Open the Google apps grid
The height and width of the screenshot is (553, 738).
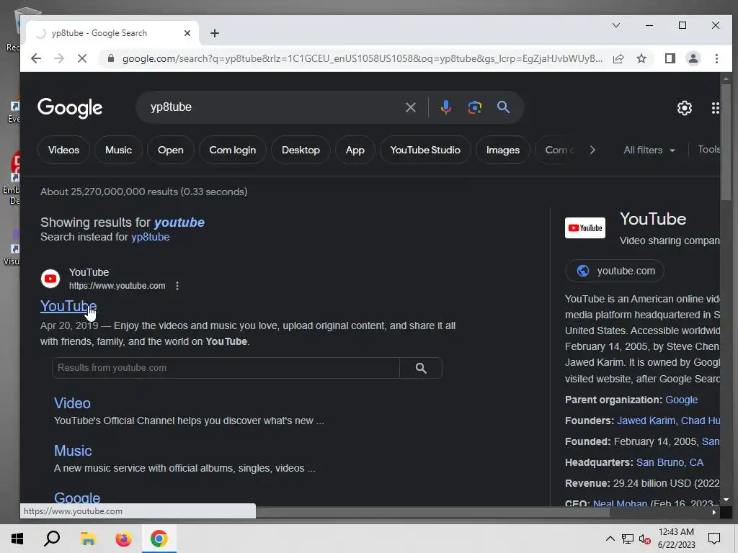click(716, 108)
